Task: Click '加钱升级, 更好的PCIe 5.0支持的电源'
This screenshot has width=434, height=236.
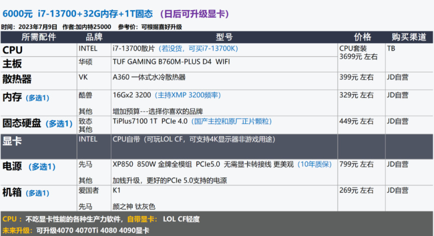Action: tap(170, 180)
